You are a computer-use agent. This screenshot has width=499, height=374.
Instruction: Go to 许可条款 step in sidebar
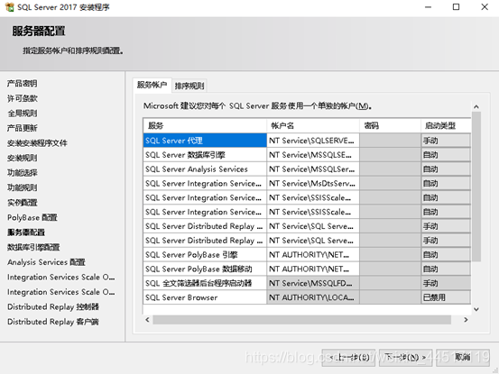23,98
